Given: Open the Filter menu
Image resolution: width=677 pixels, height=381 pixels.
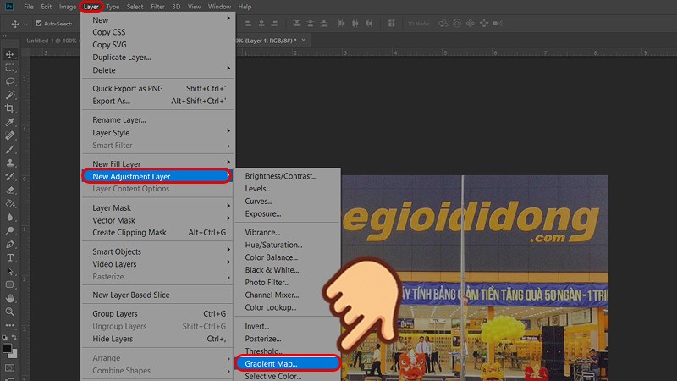Looking at the screenshot, I should coord(158,7).
